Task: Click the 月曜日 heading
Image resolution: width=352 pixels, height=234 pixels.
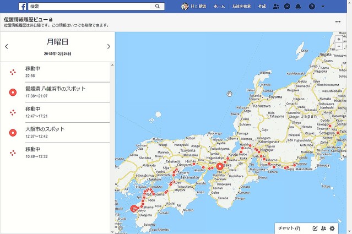Action: pos(57,42)
